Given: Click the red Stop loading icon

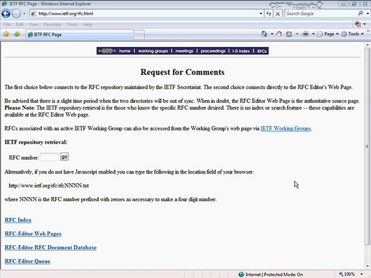Looking at the screenshot, I should pos(278,14).
